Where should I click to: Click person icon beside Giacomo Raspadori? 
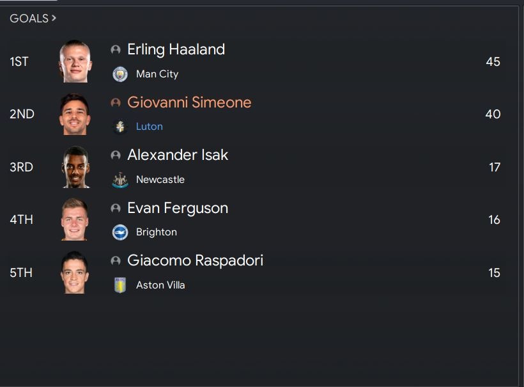pyautogui.click(x=116, y=260)
